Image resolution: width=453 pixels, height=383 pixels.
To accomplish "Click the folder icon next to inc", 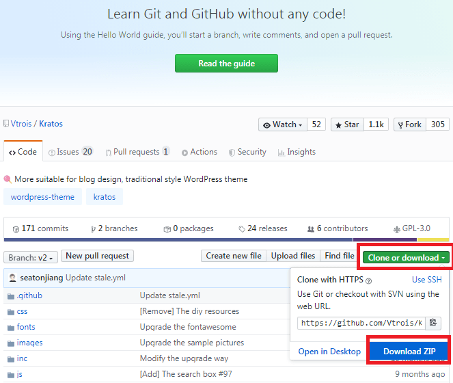I will pos(11,359).
